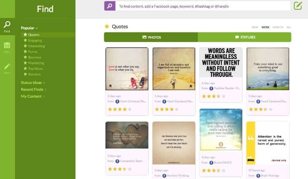308x179 pixels.
Task: Expand the Recent Finds section
Action: click(x=33, y=89)
